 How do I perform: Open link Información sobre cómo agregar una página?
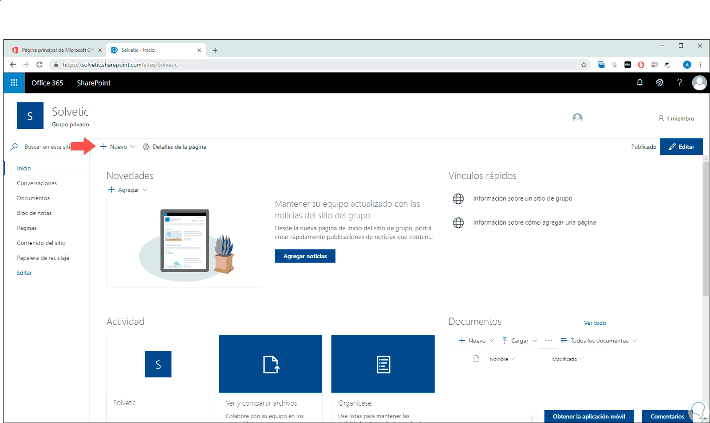click(534, 222)
